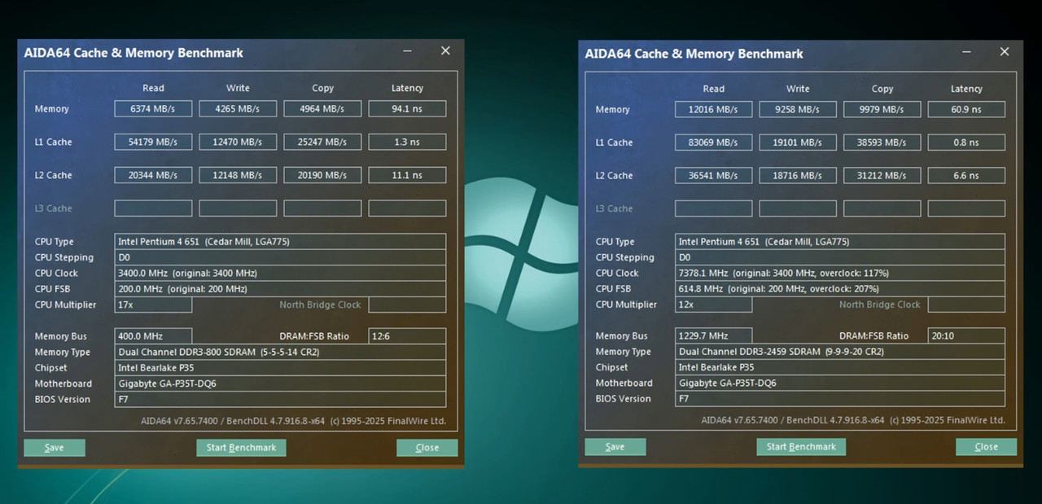Close left AIDA64 window via title bar X
Screen dimensions: 1042x504
click(x=445, y=51)
